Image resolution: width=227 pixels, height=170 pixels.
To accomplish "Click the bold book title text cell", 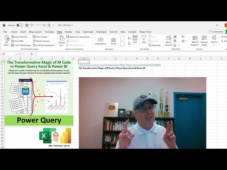I will [x=112, y=68].
